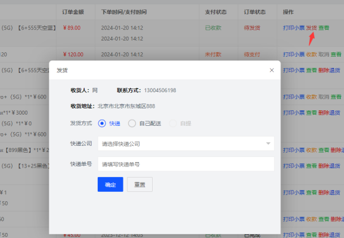Click 打印小票 in the 【13+25黑色】 order row

[x=294, y=166]
